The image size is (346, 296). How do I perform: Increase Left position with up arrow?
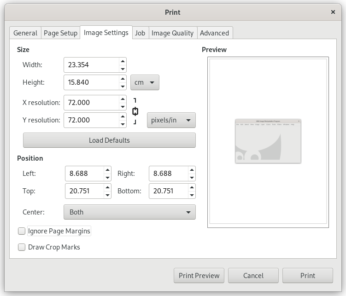tap(107, 170)
